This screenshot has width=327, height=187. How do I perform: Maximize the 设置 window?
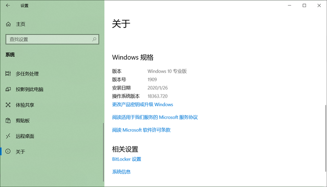[x=305, y=6]
